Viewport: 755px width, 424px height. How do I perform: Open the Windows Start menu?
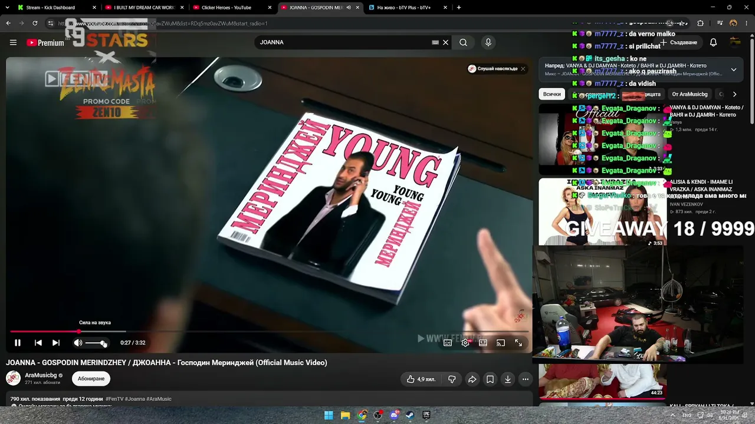tap(329, 415)
